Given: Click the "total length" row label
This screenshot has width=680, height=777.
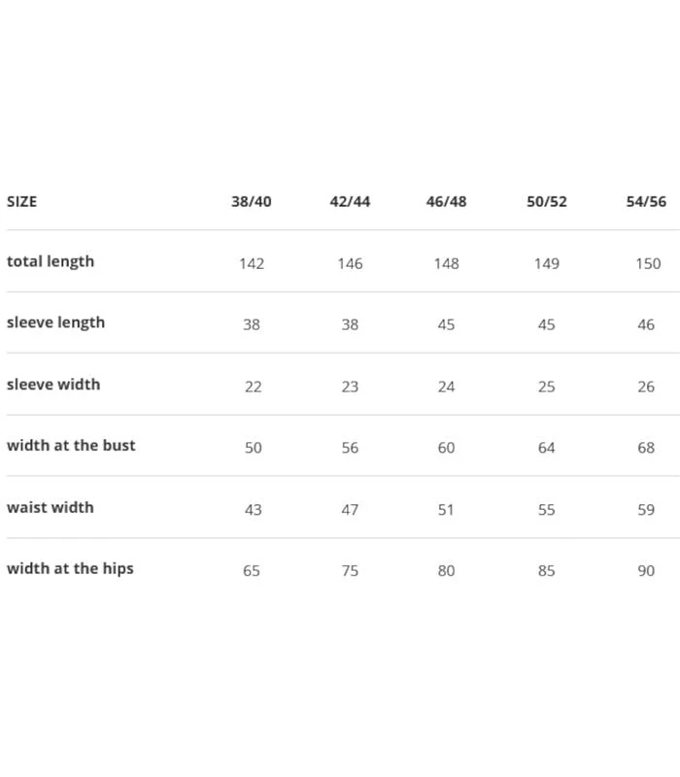Looking at the screenshot, I should [51, 261].
